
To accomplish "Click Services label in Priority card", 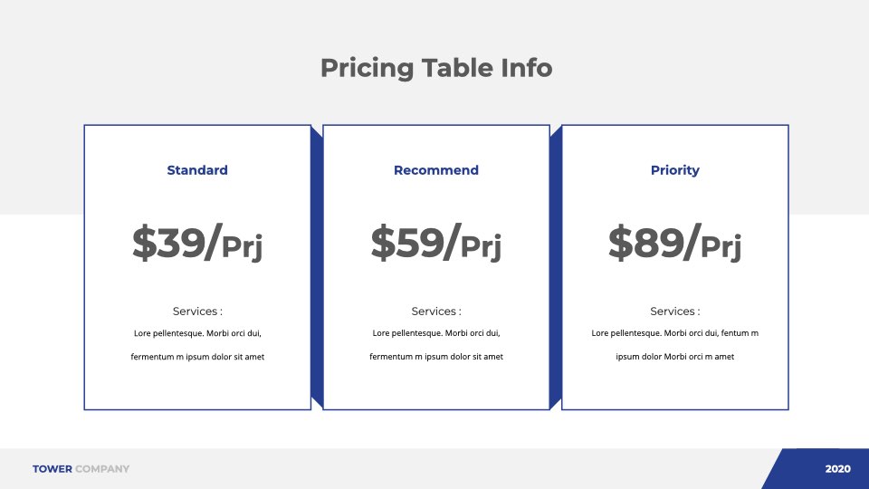I will tap(675, 312).
